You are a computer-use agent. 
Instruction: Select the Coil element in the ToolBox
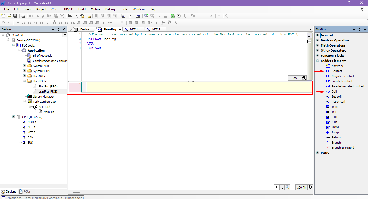tap(334, 91)
